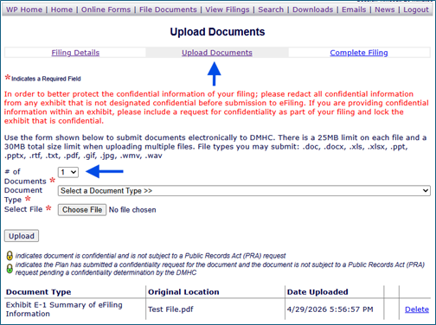Click the yellow confidential padlock icon

[10, 256]
